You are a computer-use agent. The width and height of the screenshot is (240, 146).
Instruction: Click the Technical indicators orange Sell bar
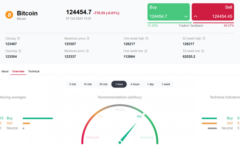(209, 123)
